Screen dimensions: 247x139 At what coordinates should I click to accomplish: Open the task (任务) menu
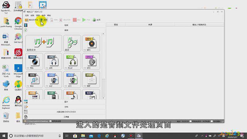coord(27,15)
